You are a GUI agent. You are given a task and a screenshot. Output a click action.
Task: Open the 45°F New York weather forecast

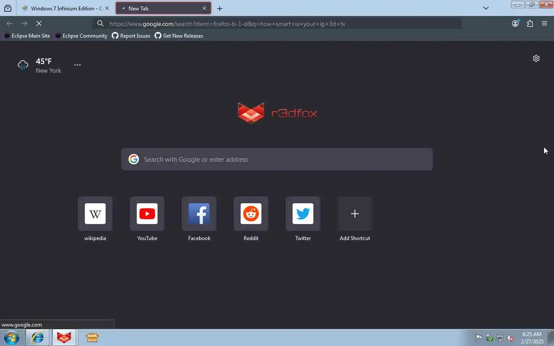pyautogui.click(x=40, y=65)
